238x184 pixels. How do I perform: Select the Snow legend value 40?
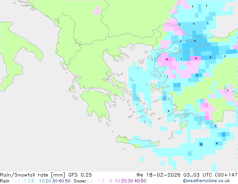[137, 181]
